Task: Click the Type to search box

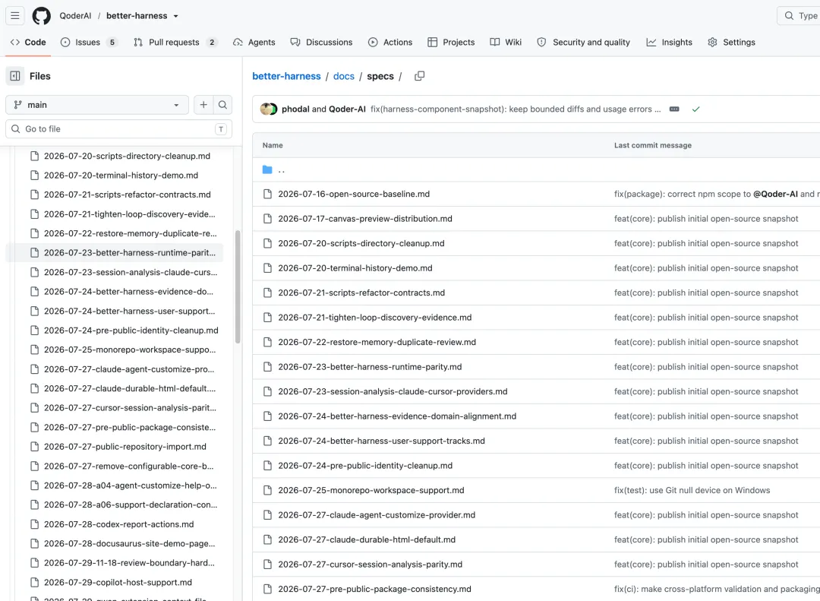Action: click(799, 16)
